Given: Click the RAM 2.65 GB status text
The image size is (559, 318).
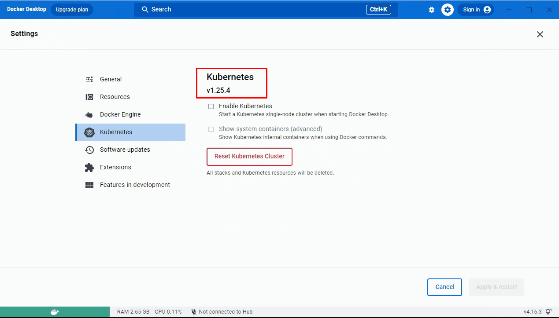Looking at the screenshot, I should coord(133,312).
